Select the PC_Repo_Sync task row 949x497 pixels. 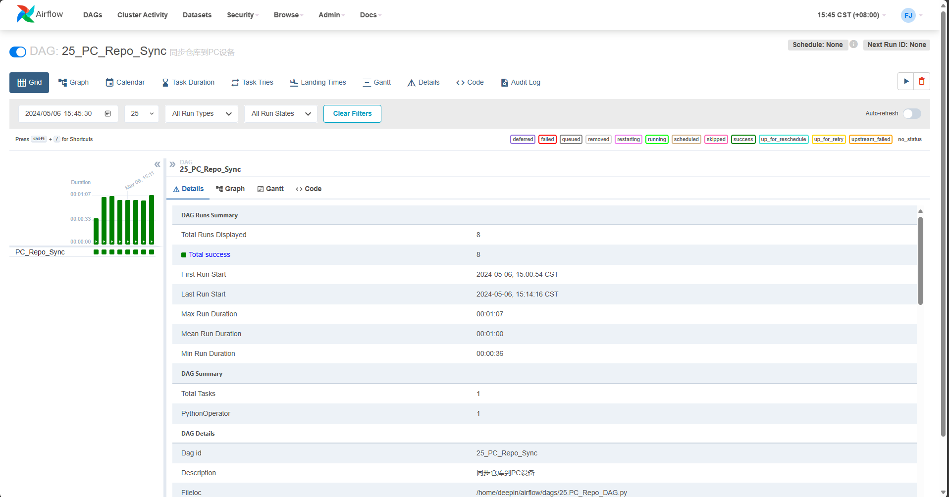(82, 252)
